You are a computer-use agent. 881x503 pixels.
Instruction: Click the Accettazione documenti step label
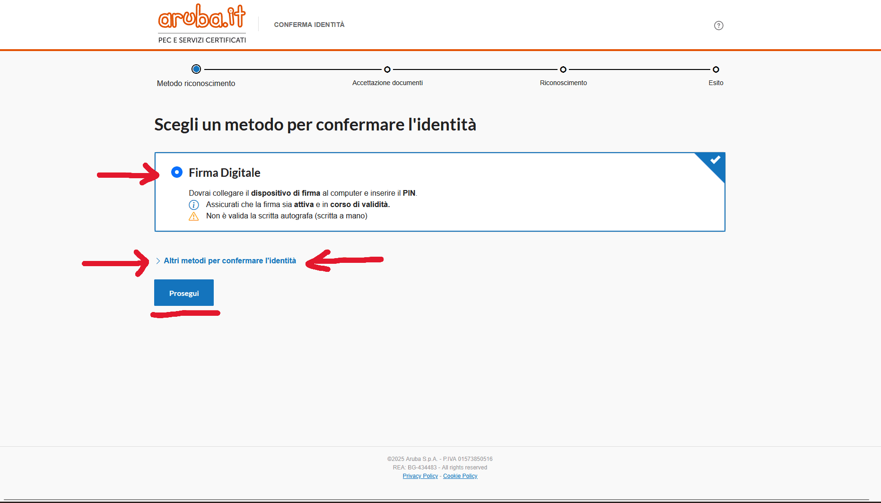[387, 83]
